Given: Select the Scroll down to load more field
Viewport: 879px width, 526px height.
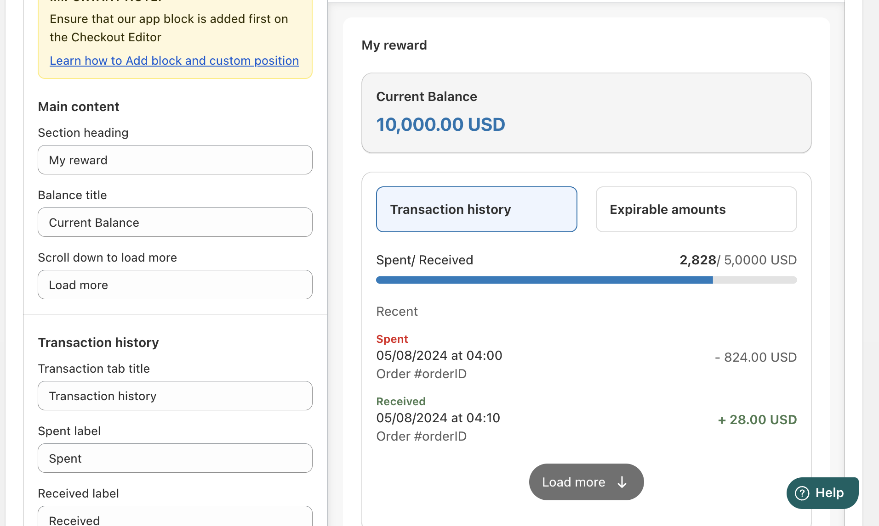Looking at the screenshot, I should coord(175,285).
